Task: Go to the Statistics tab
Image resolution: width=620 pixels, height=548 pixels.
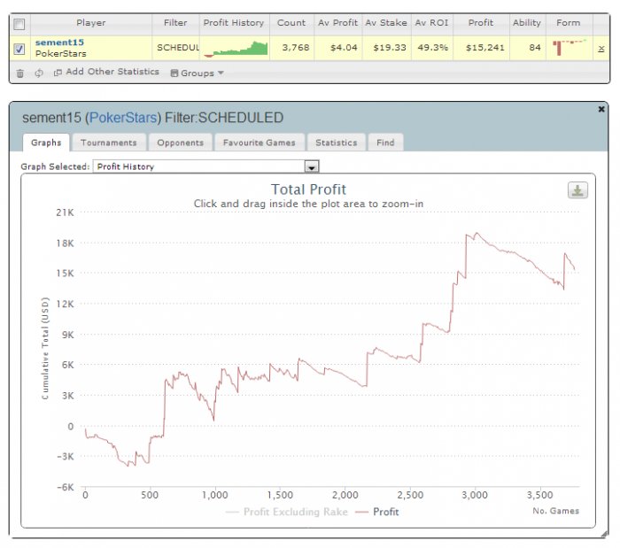Action: (x=337, y=143)
